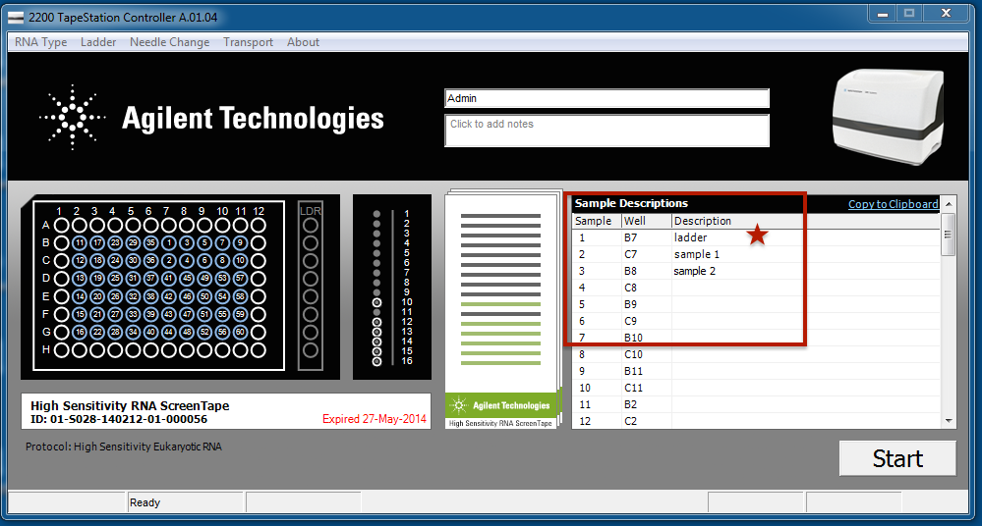Screen dimensions: 982x526
Task: Toggle plate well B7 numbered 1
Action: tap(168, 242)
